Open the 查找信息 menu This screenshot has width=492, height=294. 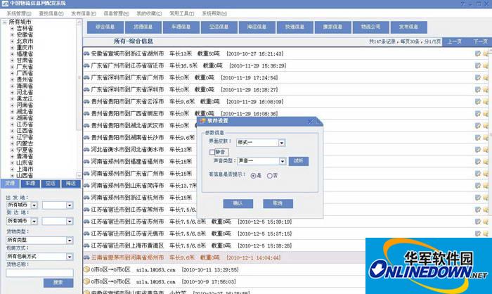(51, 13)
